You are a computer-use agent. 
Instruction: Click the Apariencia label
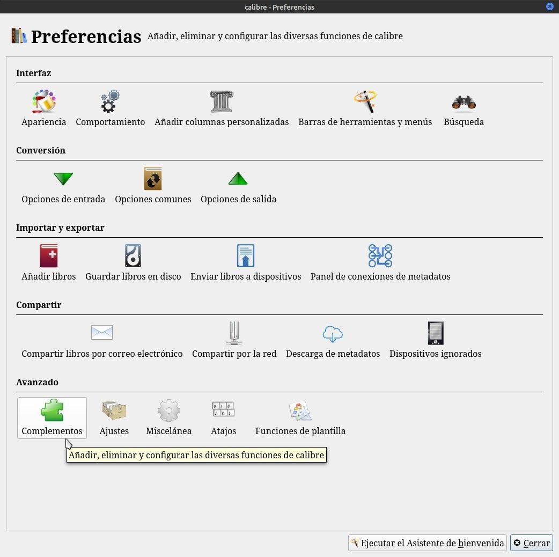[44, 122]
